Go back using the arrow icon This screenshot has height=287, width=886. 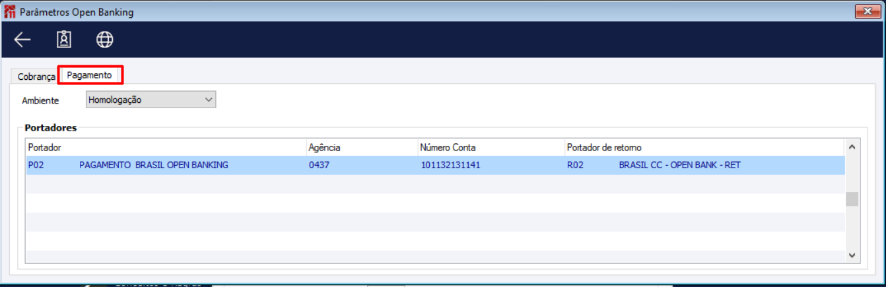coord(22,40)
